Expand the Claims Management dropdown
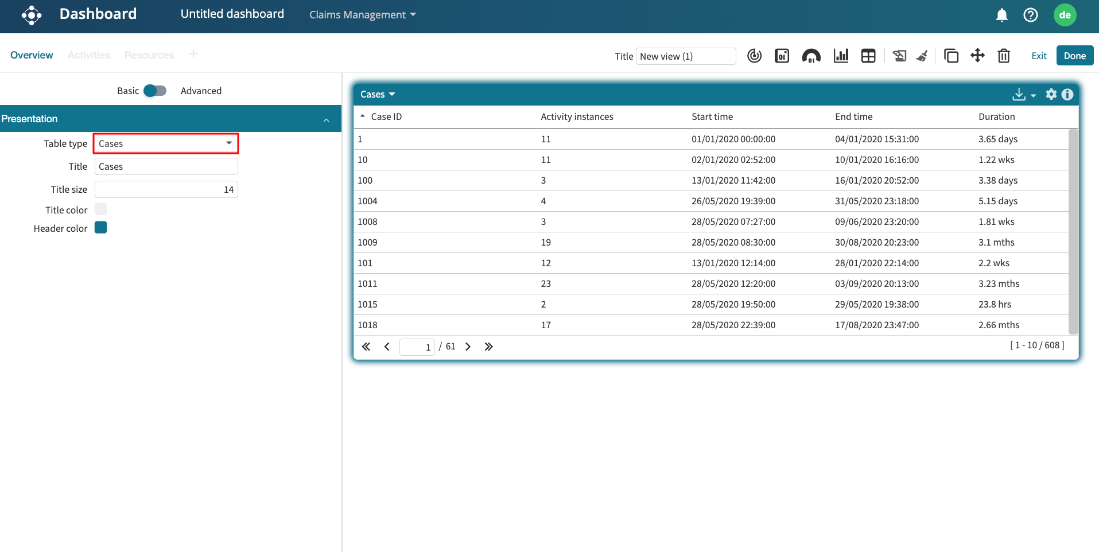Viewport: 1099px width, 552px height. [x=362, y=15]
